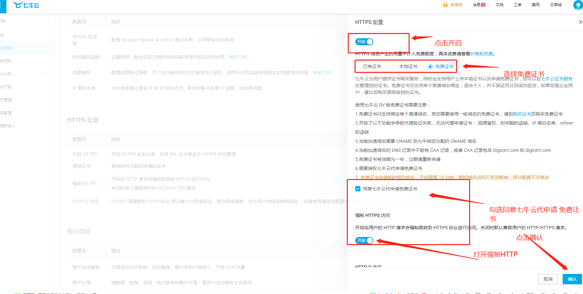Click the IP 黑白名单 row label
Viewport: 583px width, 294px height.
[84, 88]
